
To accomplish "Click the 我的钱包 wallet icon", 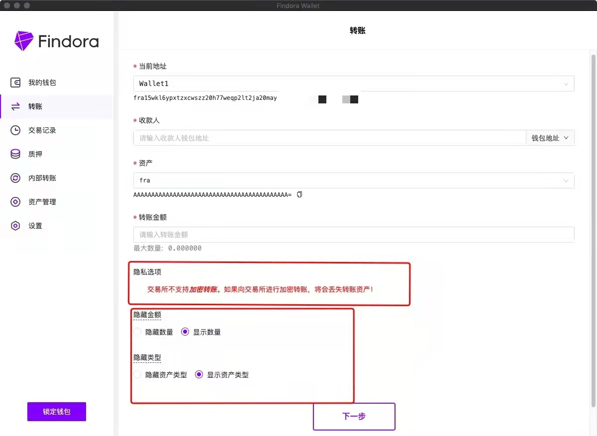I will (15, 83).
